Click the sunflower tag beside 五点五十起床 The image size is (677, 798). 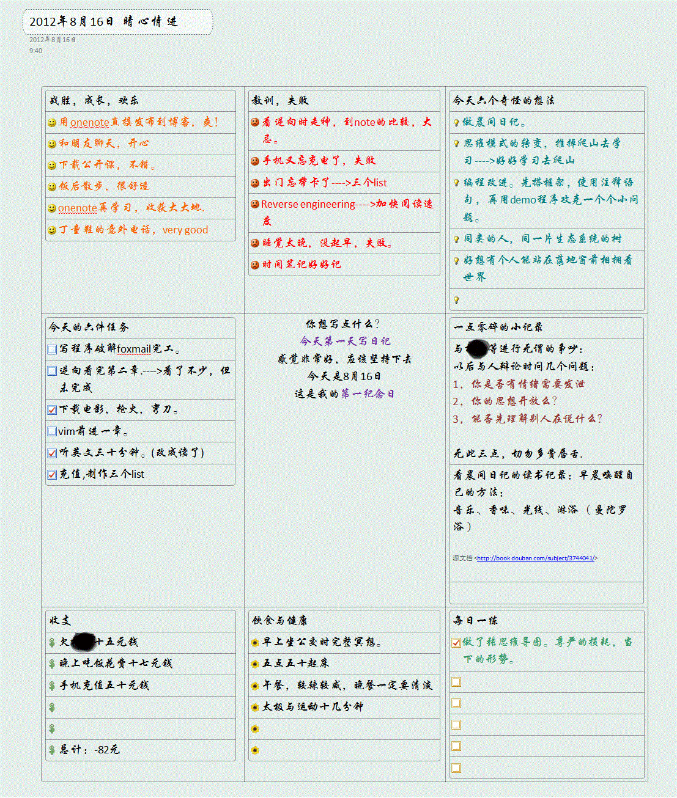(x=255, y=664)
